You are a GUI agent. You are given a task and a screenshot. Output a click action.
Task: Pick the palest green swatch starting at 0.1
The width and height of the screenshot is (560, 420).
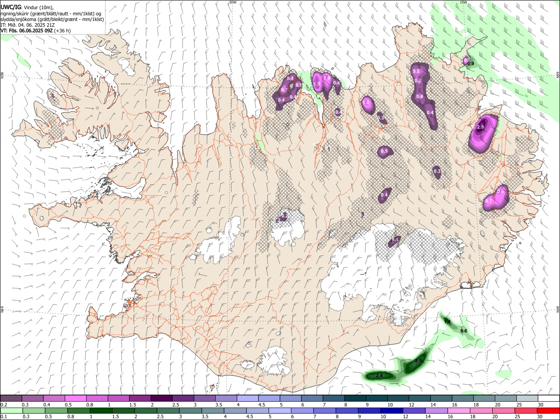11,410
